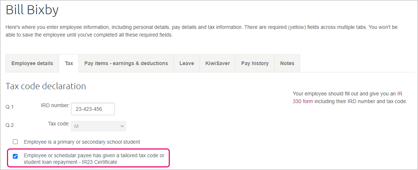Uncheck the tailored tax code IR23 Certificate checkbox
Image resolution: width=418 pixels, height=170 pixels.
tap(15, 156)
